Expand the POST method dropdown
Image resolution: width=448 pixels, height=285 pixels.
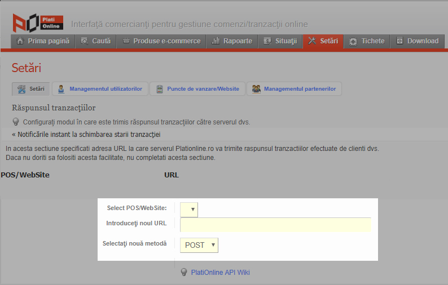pyautogui.click(x=199, y=245)
